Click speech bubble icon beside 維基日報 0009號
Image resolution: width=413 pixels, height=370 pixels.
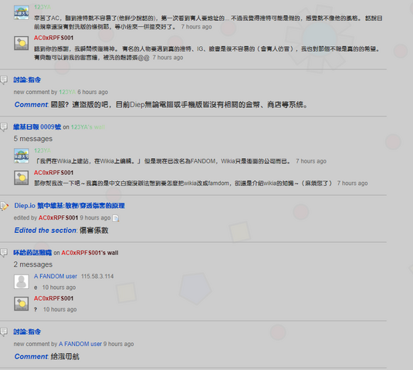(x=4, y=127)
